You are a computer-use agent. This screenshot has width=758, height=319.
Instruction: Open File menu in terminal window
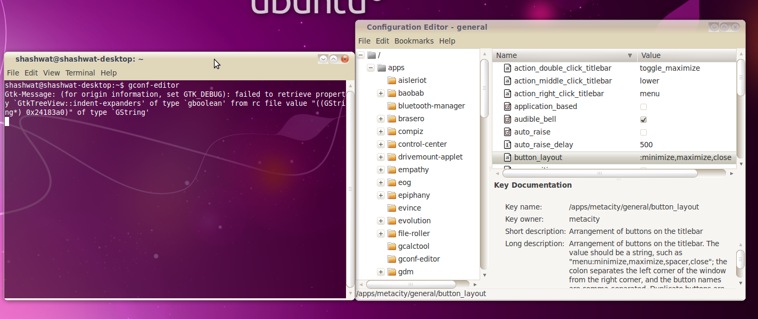[13, 73]
